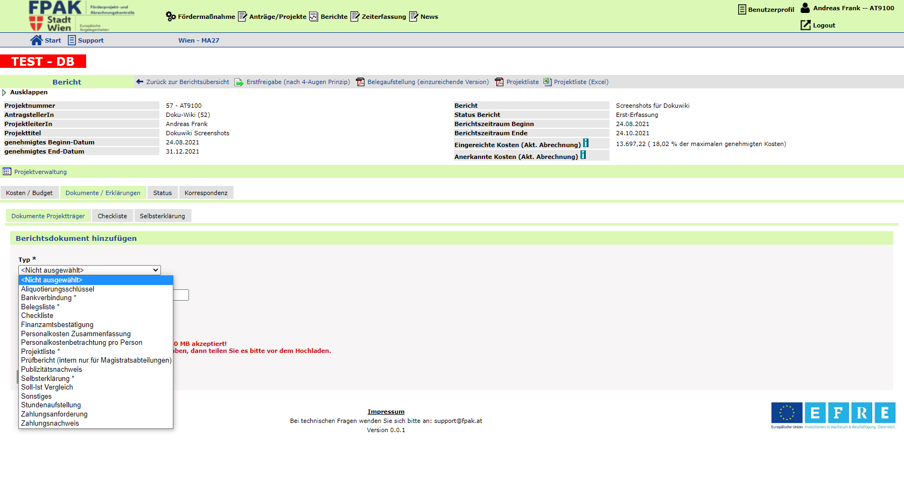The image size is (904, 486).
Task: Click info icon beside Eingereichte Kosten
Action: pos(586,143)
